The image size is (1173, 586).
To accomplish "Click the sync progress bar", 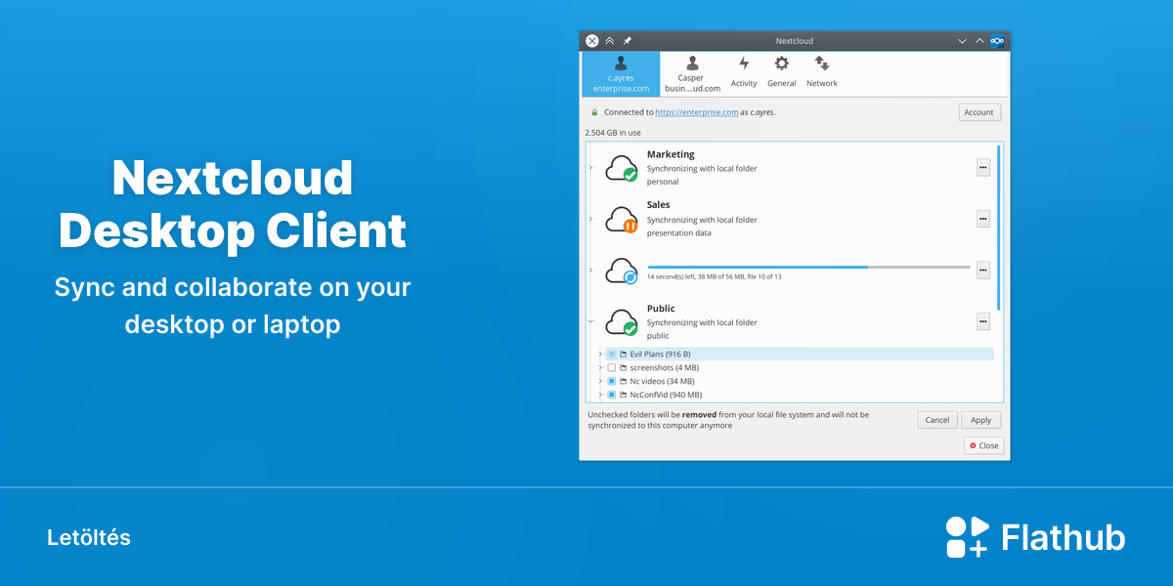I will [808, 267].
